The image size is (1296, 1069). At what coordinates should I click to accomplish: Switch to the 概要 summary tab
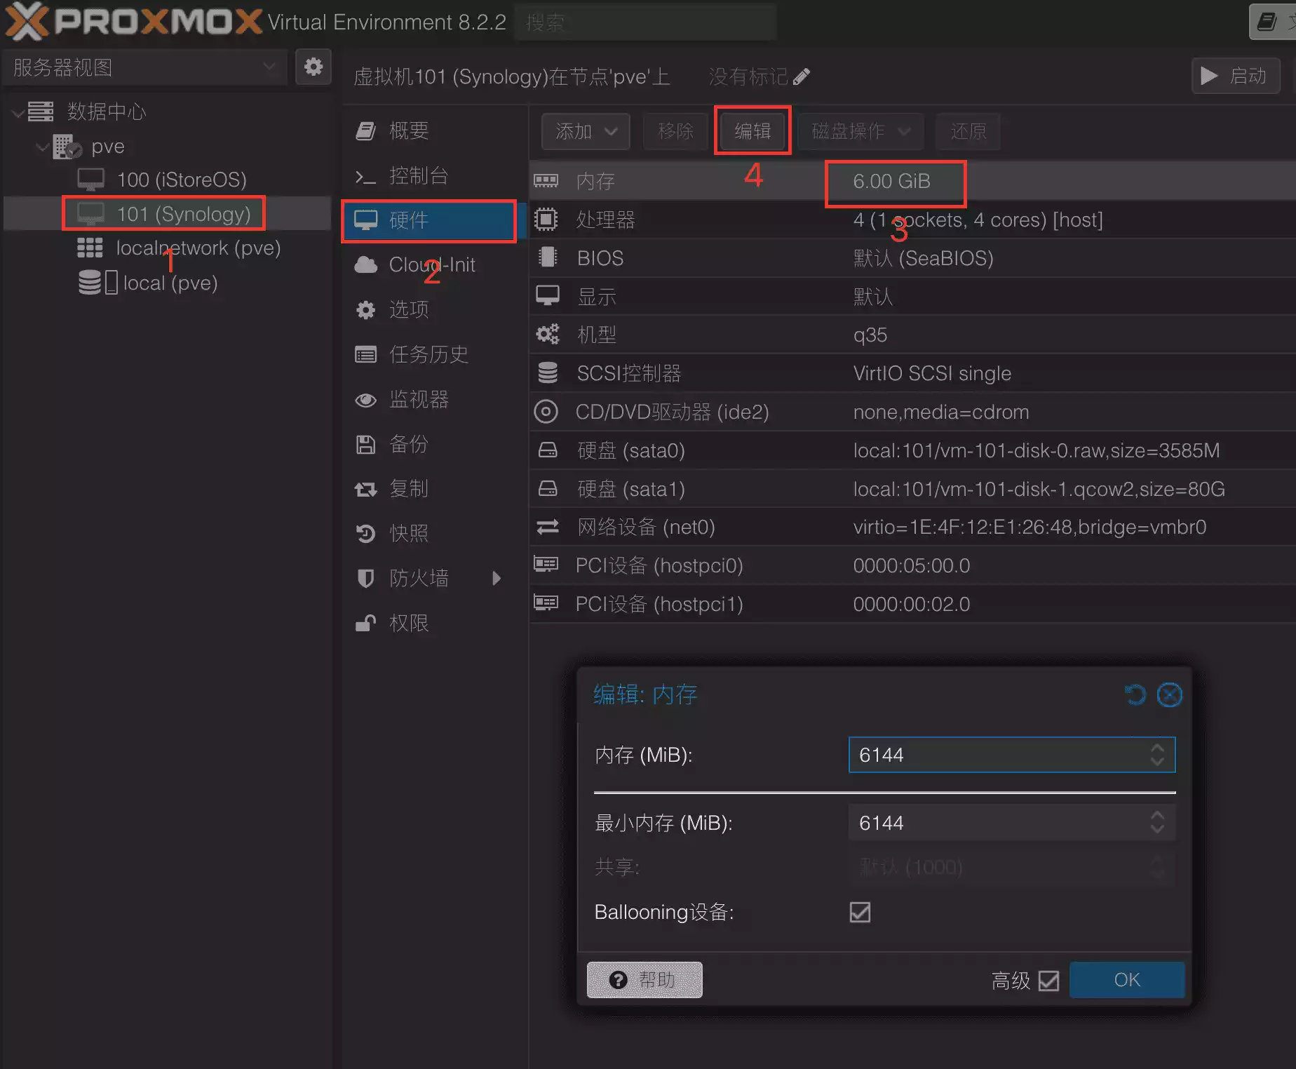tap(408, 130)
